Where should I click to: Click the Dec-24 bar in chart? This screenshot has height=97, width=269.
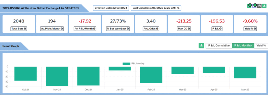(x=88, y=76)
